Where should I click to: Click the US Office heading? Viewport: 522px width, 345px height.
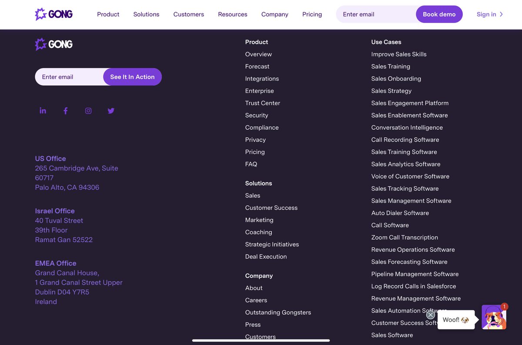point(50,158)
